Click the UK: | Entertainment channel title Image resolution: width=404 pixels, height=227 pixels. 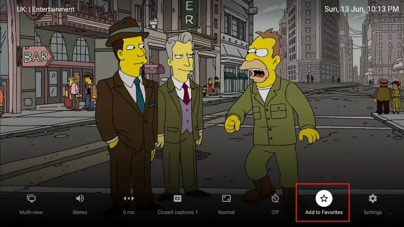coord(46,9)
